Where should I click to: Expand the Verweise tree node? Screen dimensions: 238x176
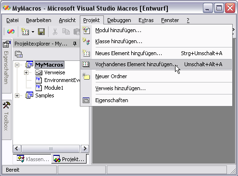[26, 73]
